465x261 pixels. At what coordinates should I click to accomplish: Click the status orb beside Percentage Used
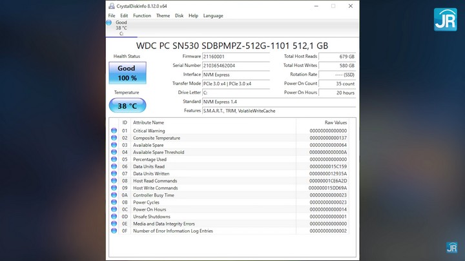tap(114, 159)
